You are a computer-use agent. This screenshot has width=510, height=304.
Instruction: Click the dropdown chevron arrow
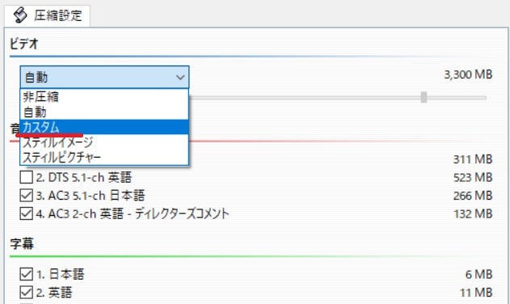180,78
